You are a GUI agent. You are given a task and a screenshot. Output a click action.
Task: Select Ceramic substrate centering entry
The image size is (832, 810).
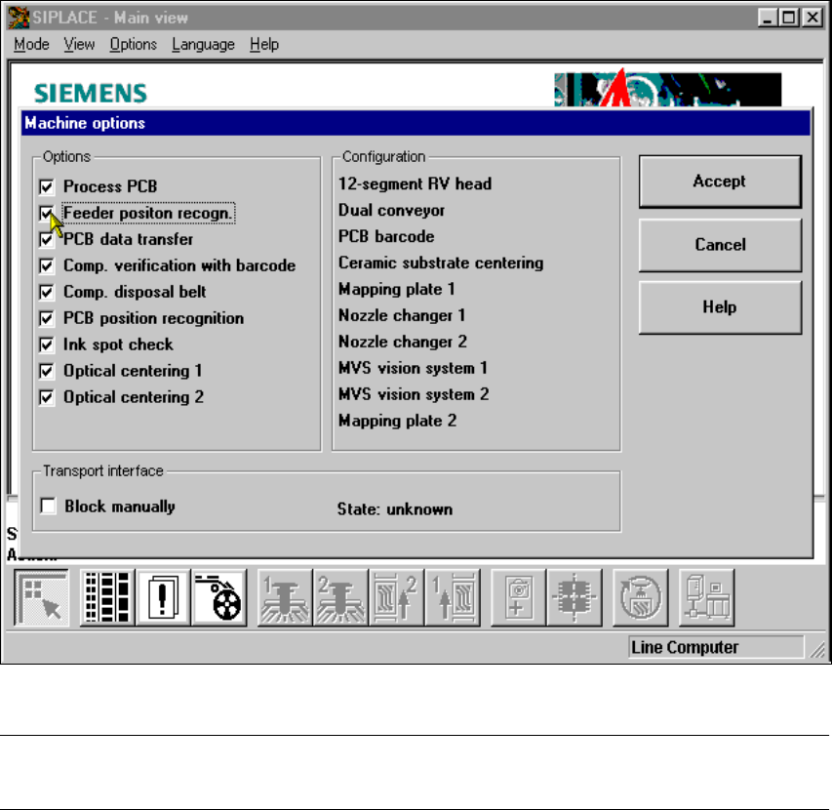pos(441,263)
